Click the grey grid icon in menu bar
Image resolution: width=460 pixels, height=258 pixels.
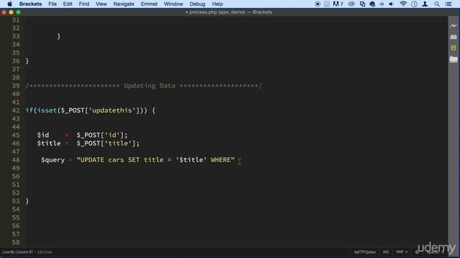327,4
